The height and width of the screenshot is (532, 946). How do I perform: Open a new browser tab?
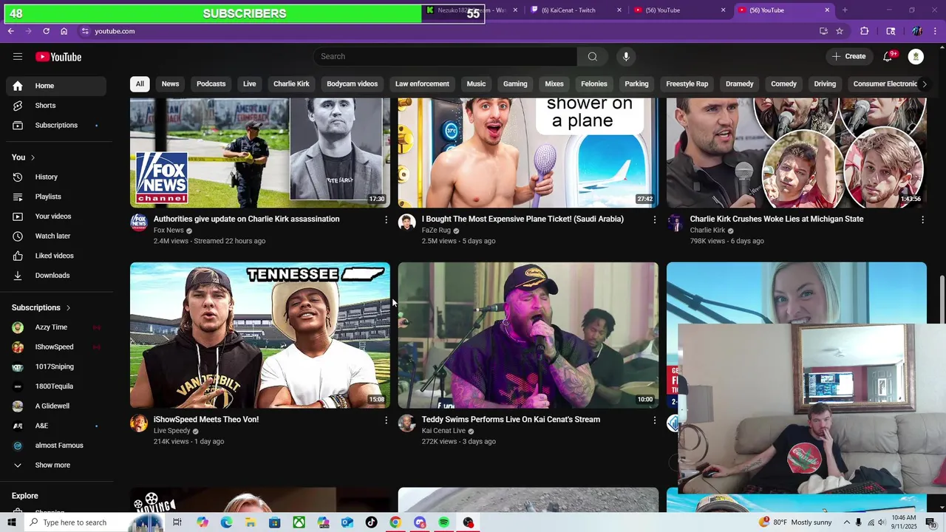[x=845, y=10]
